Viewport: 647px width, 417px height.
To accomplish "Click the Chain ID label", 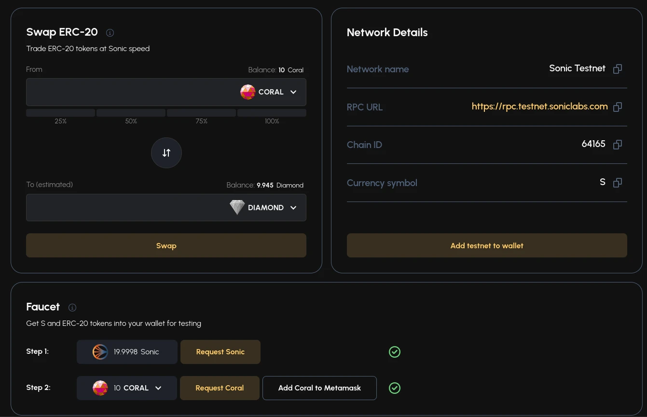I will (364, 145).
